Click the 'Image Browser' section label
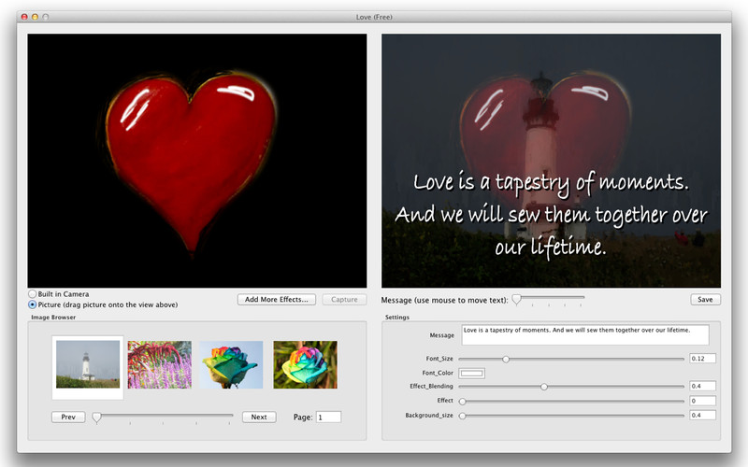Screen dimensions: 748x467 click(x=53, y=317)
